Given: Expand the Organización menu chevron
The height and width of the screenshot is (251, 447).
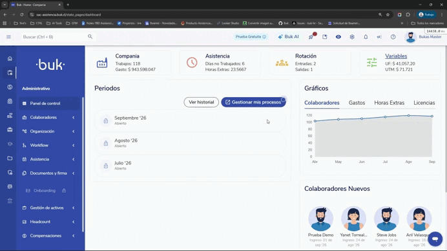Looking at the screenshot, I should tap(74, 131).
